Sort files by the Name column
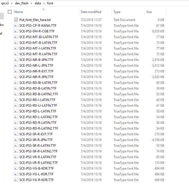 coord(19,12)
